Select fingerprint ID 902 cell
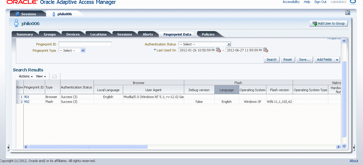The height and width of the screenshot is (165, 363). click(x=34, y=102)
